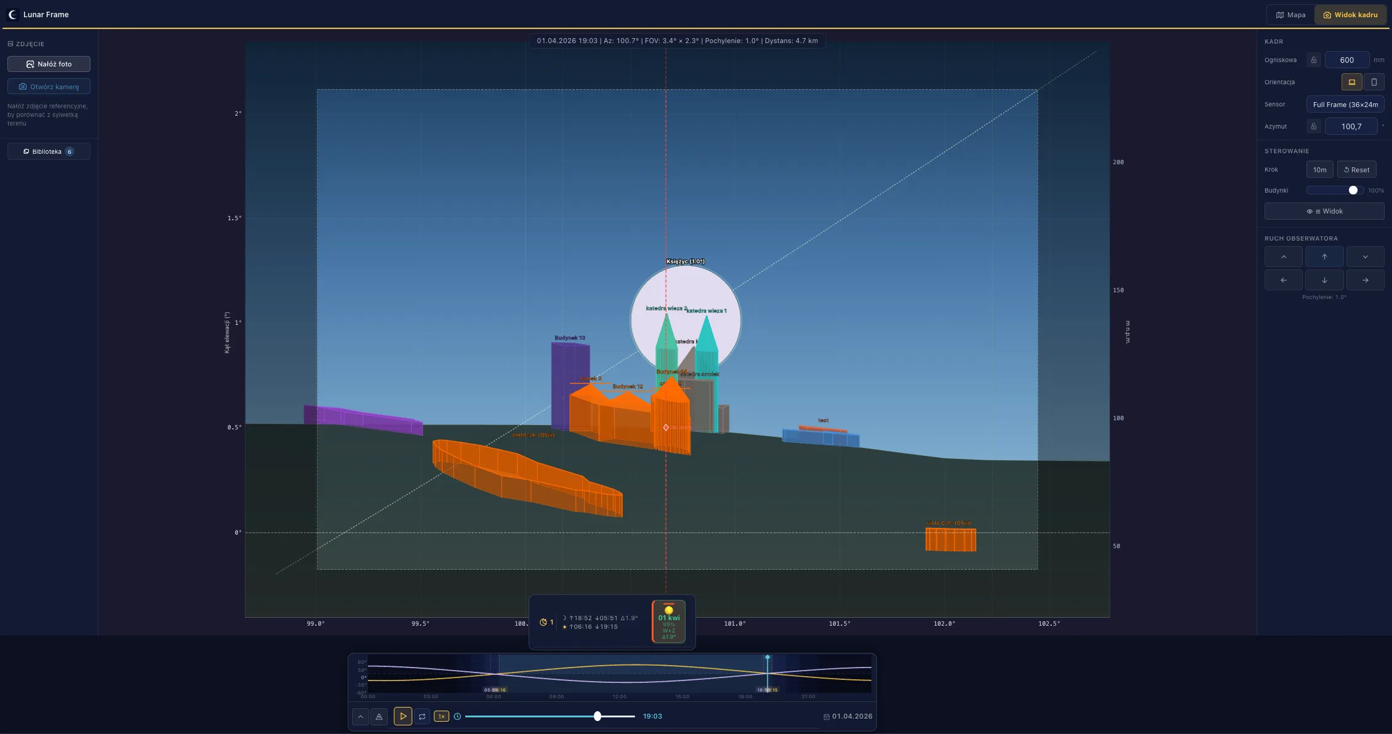Toggle loop playback icon

[x=422, y=716]
